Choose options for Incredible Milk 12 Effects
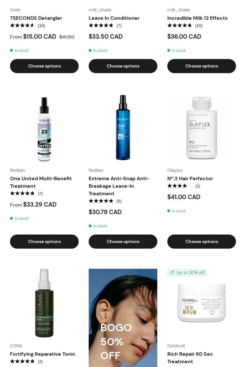The height and width of the screenshot is (367, 246). click(202, 66)
